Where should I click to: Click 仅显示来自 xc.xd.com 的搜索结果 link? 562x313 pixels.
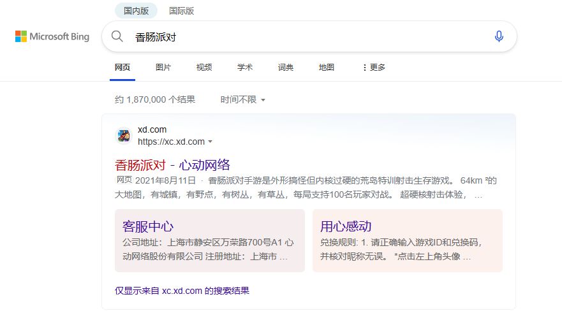coord(182,291)
